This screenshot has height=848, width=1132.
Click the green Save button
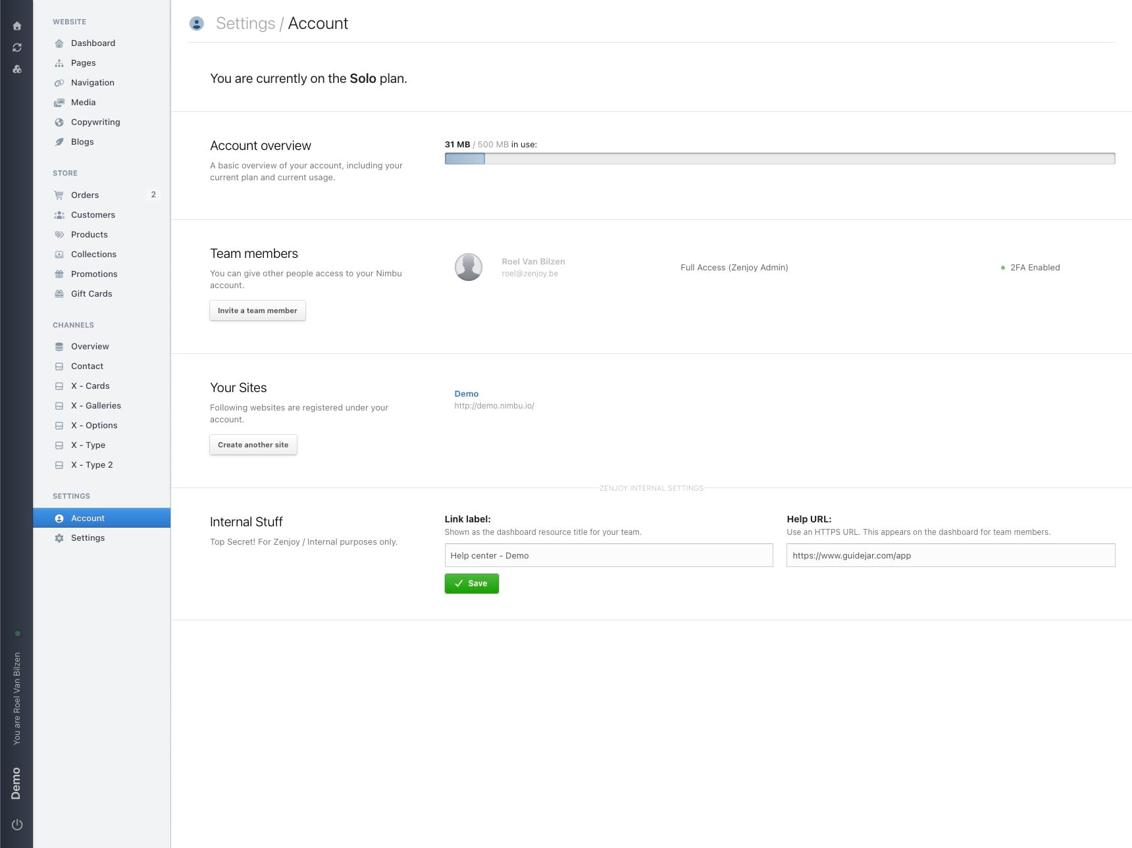pos(472,584)
